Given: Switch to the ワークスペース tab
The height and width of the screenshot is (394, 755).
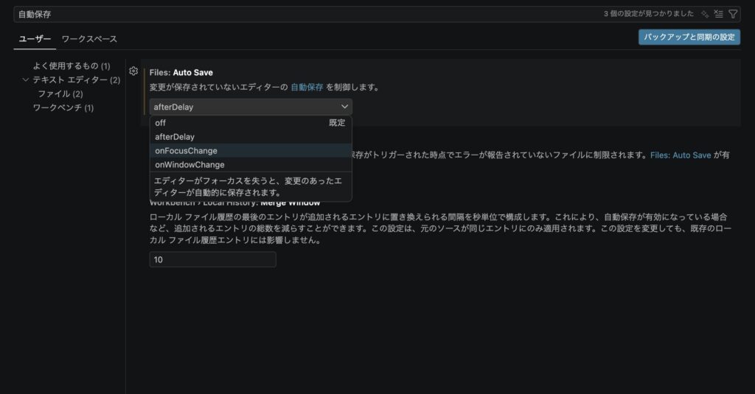Looking at the screenshot, I should (89, 38).
